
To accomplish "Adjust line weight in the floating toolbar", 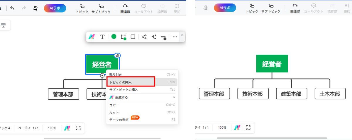I will click(x=164, y=37).
